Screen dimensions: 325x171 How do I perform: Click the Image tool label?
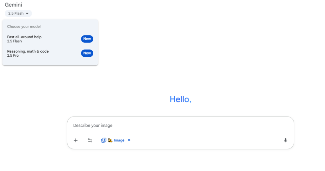pos(119,140)
